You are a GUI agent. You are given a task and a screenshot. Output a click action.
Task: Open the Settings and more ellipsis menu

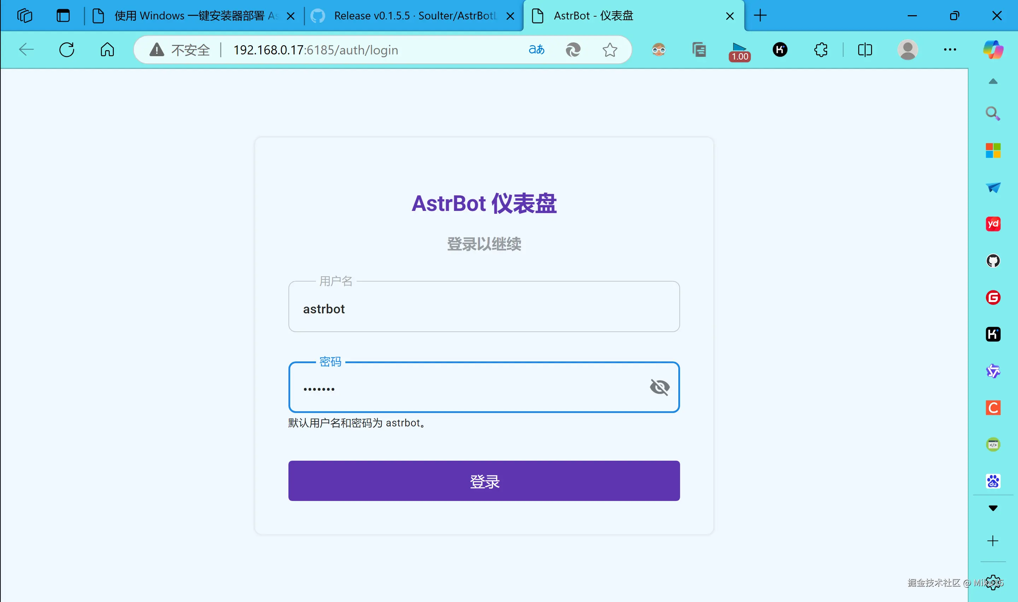click(x=949, y=50)
